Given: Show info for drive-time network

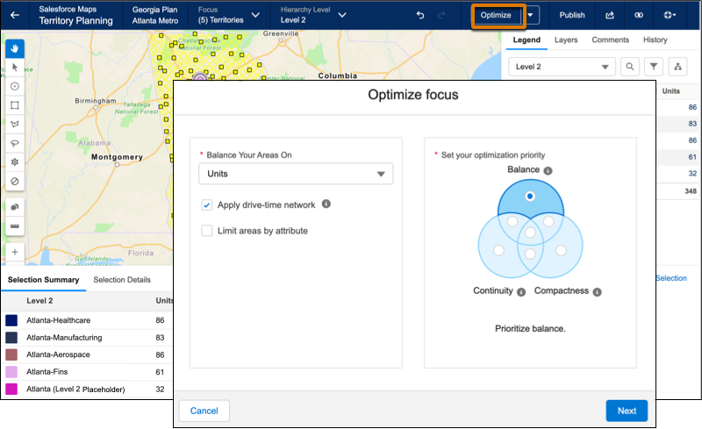Looking at the screenshot, I should click(326, 204).
